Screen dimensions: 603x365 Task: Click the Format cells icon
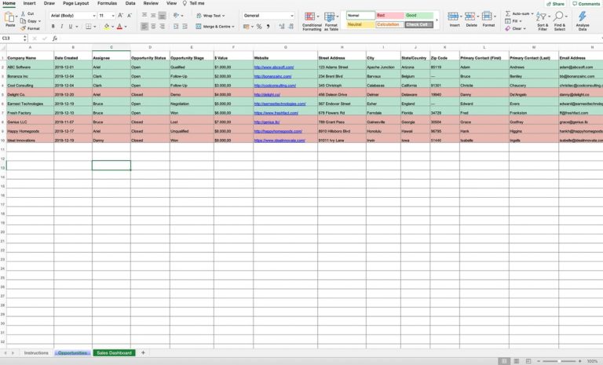click(487, 16)
